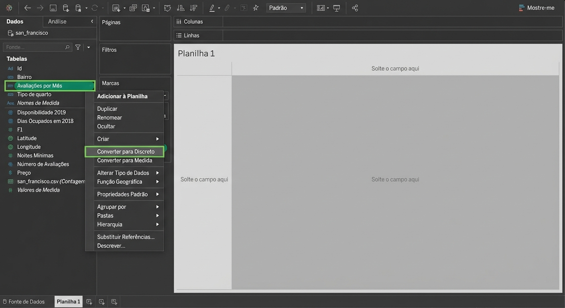The width and height of the screenshot is (565, 308).
Task: Click the Tableau logo icon
Action: pyautogui.click(x=9, y=8)
